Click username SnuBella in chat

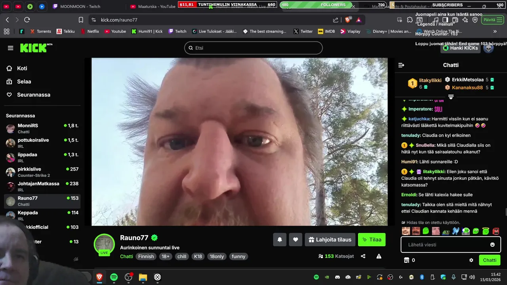coord(425,145)
